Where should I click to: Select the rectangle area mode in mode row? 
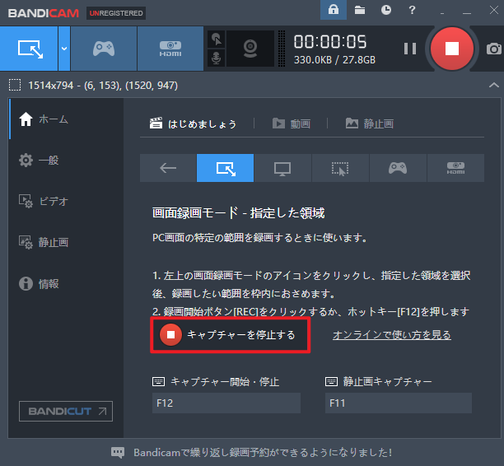226,168
